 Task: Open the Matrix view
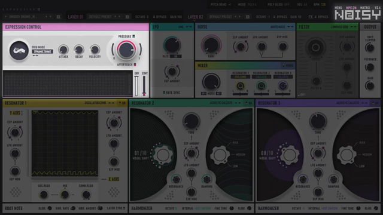click(365, 8)
